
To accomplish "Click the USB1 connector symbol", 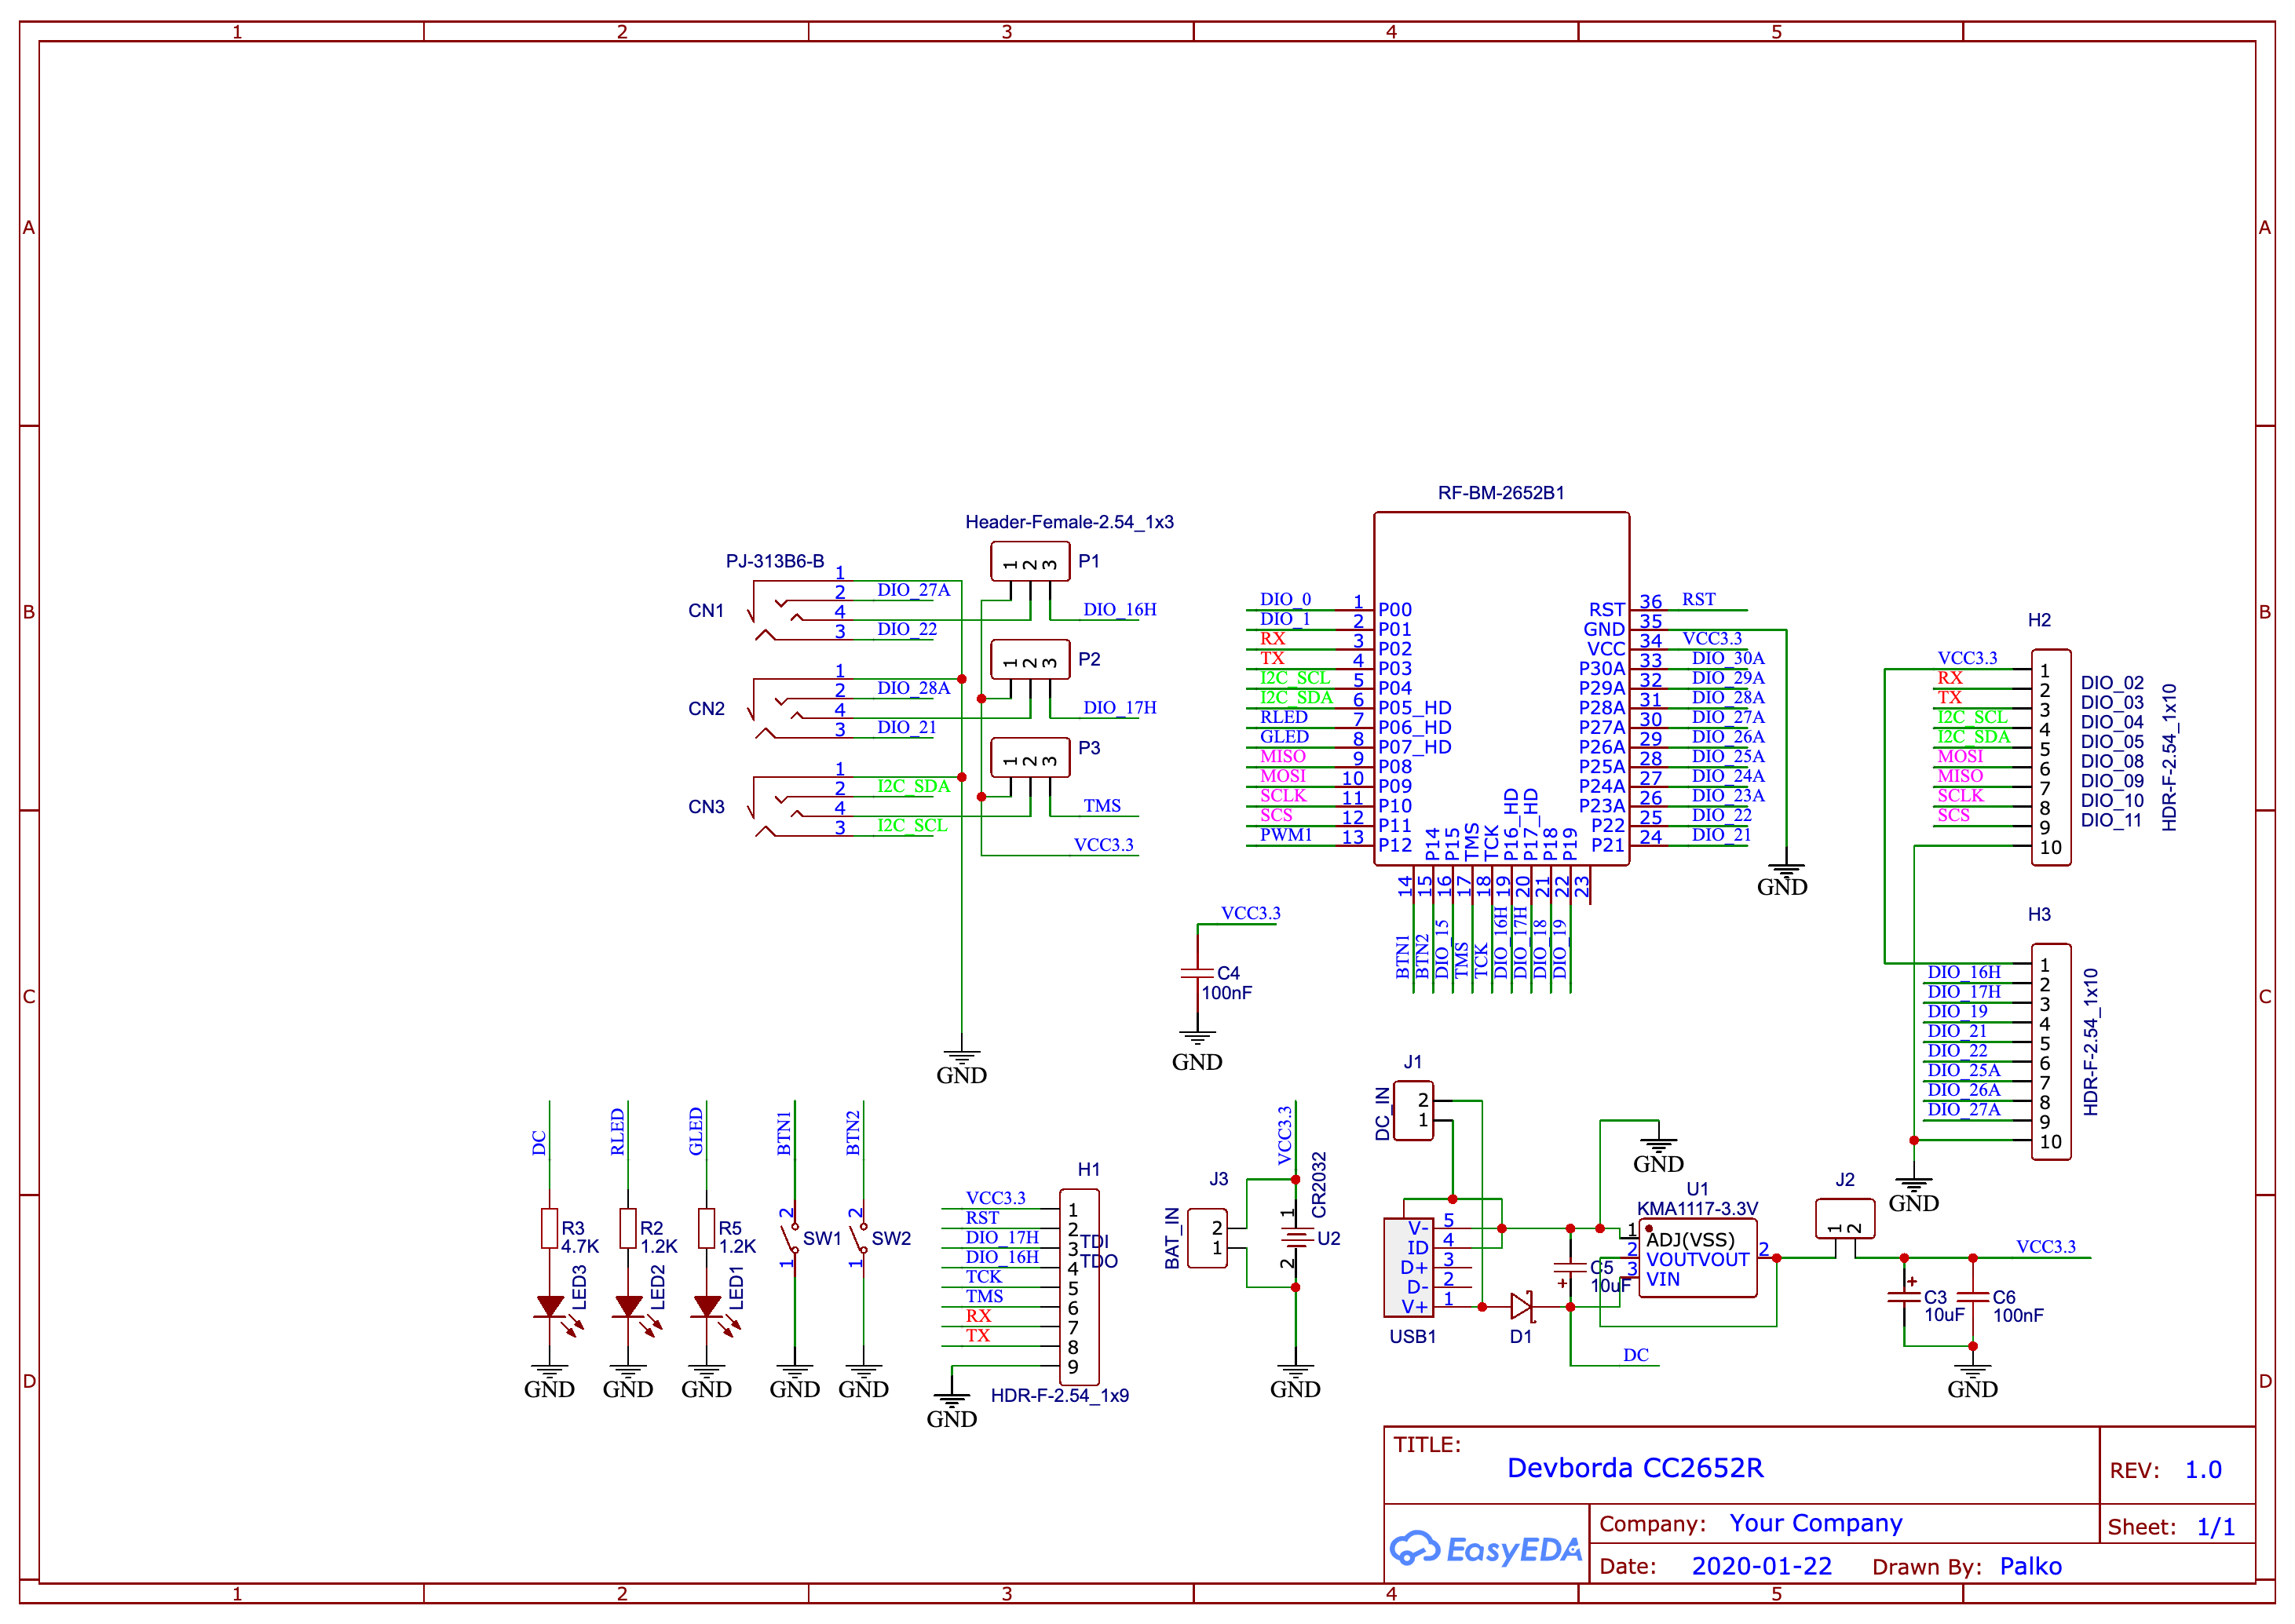I will (x=1408, y=1267).
